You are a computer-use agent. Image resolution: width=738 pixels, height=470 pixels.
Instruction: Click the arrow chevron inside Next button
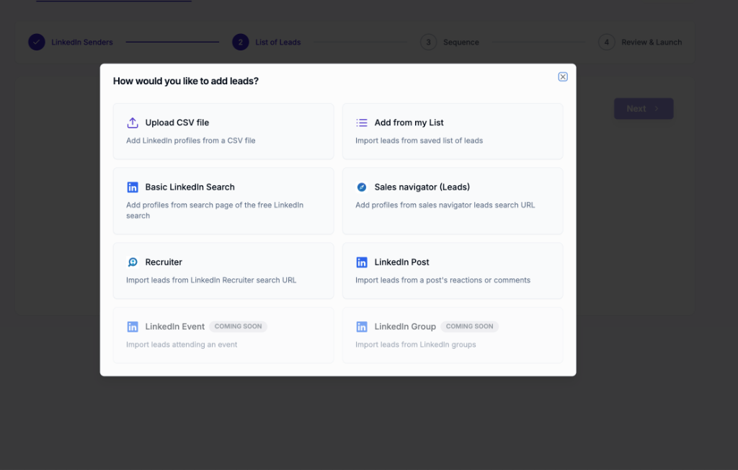click(657, 109)
